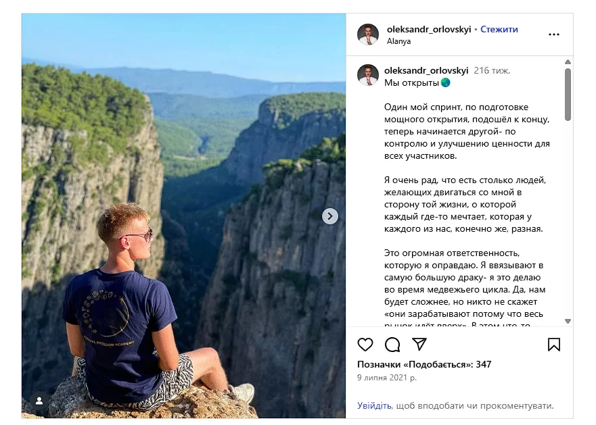Viewport: 596px width, 425px height.
Task: Click the comment speech bubble icon
Action: click(392, 345)
